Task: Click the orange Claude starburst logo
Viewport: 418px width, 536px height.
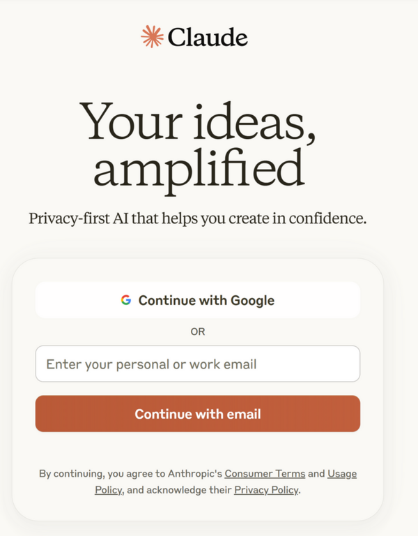Action: (x=152, y=36)
